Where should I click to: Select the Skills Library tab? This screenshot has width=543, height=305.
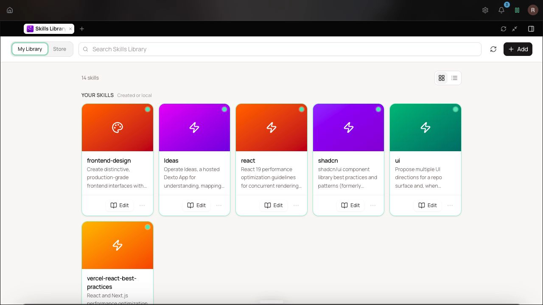pos(49,29)
